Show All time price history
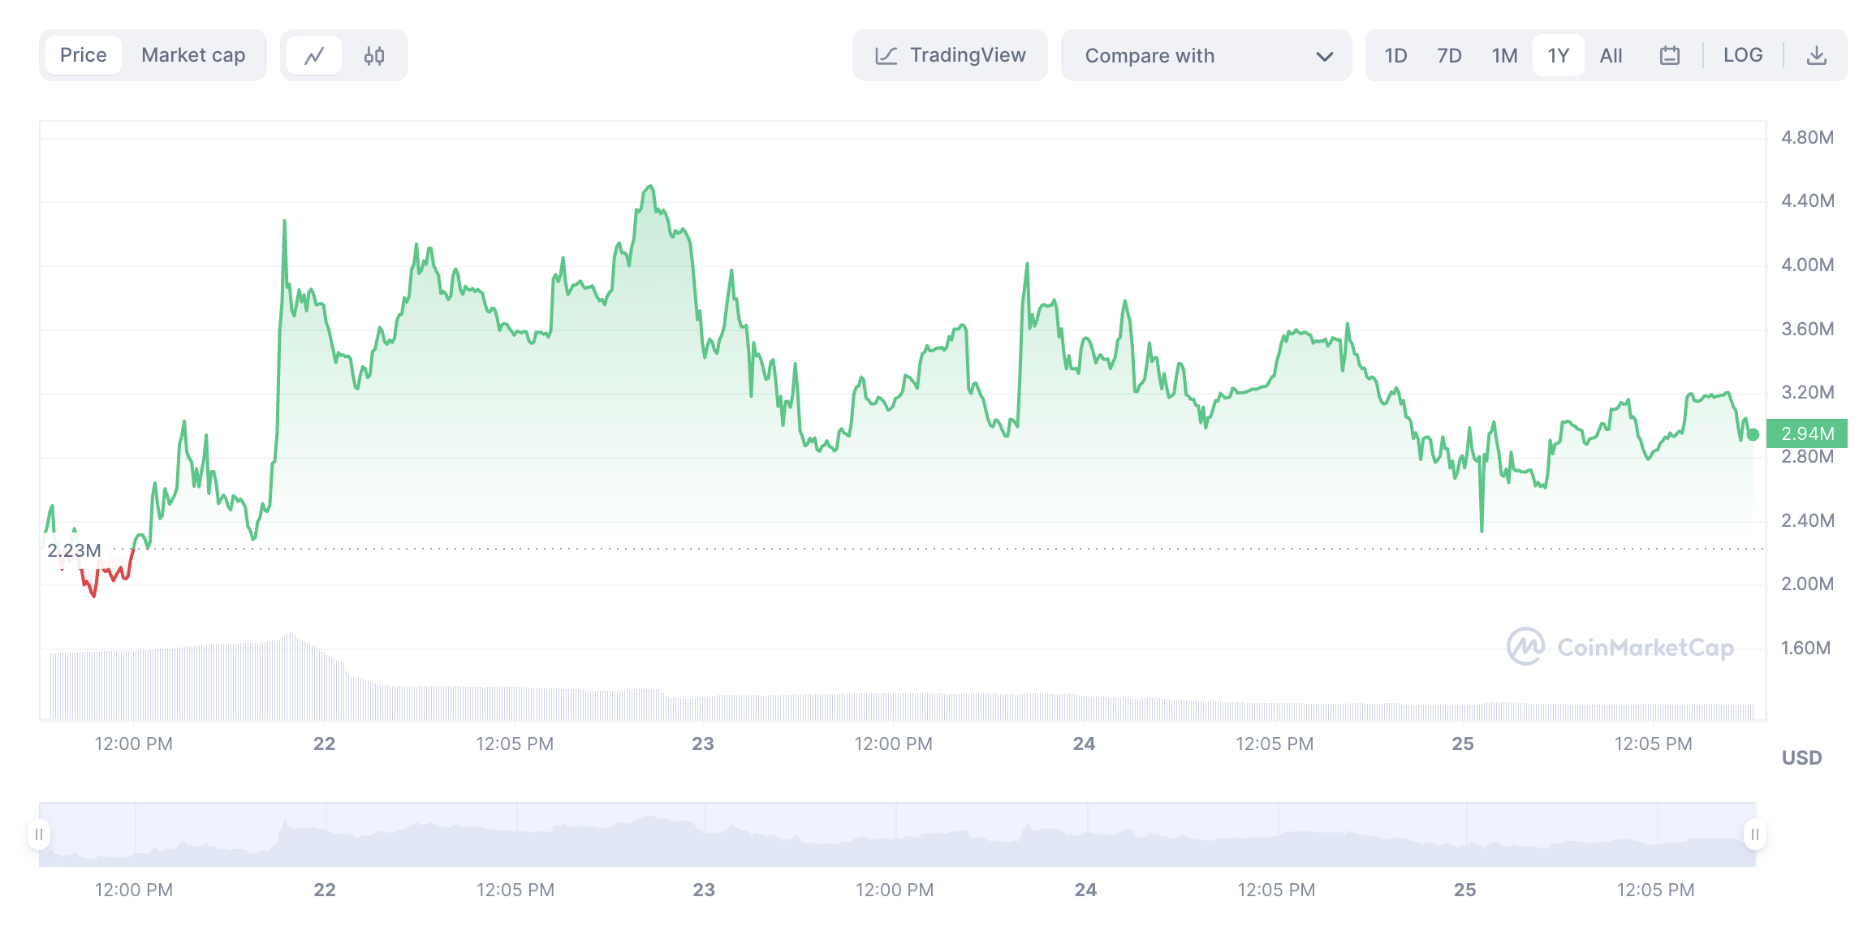1872x927 pixels. click(x=1611, y=56)
